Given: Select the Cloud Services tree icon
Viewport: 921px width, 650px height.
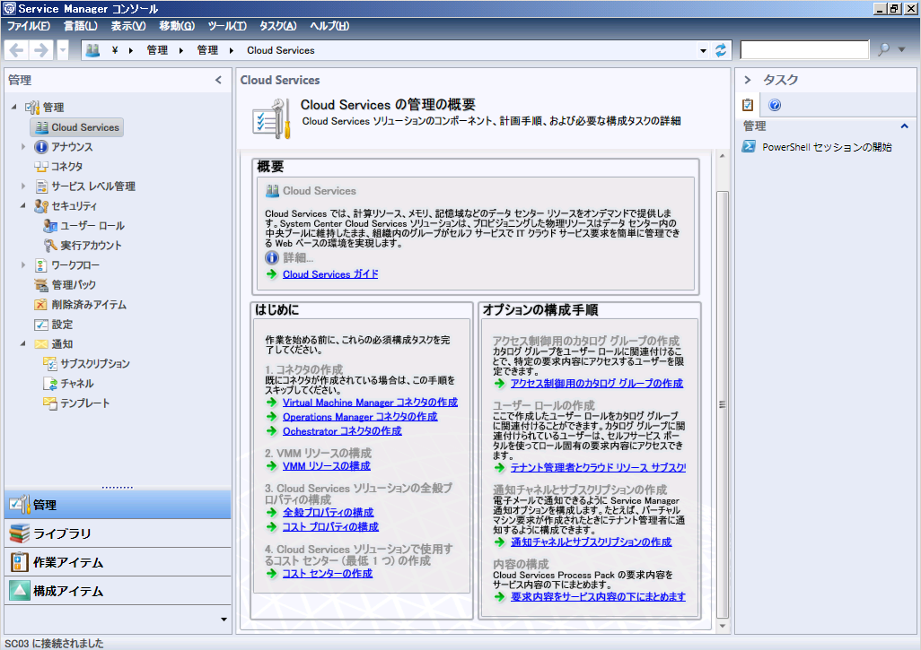Looking at the screenshot, I should pos(41,127).
